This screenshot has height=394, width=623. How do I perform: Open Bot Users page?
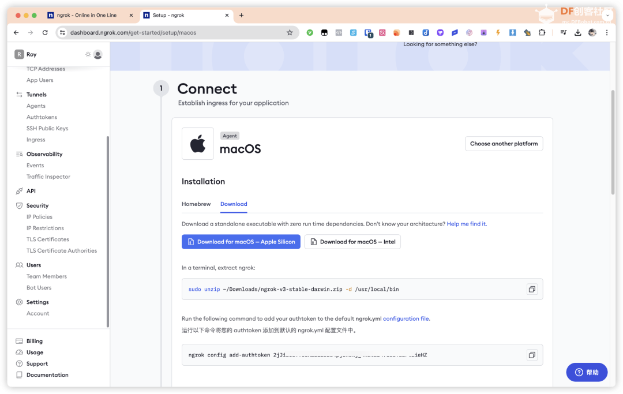pyautogui.click(x=39, y=287)
